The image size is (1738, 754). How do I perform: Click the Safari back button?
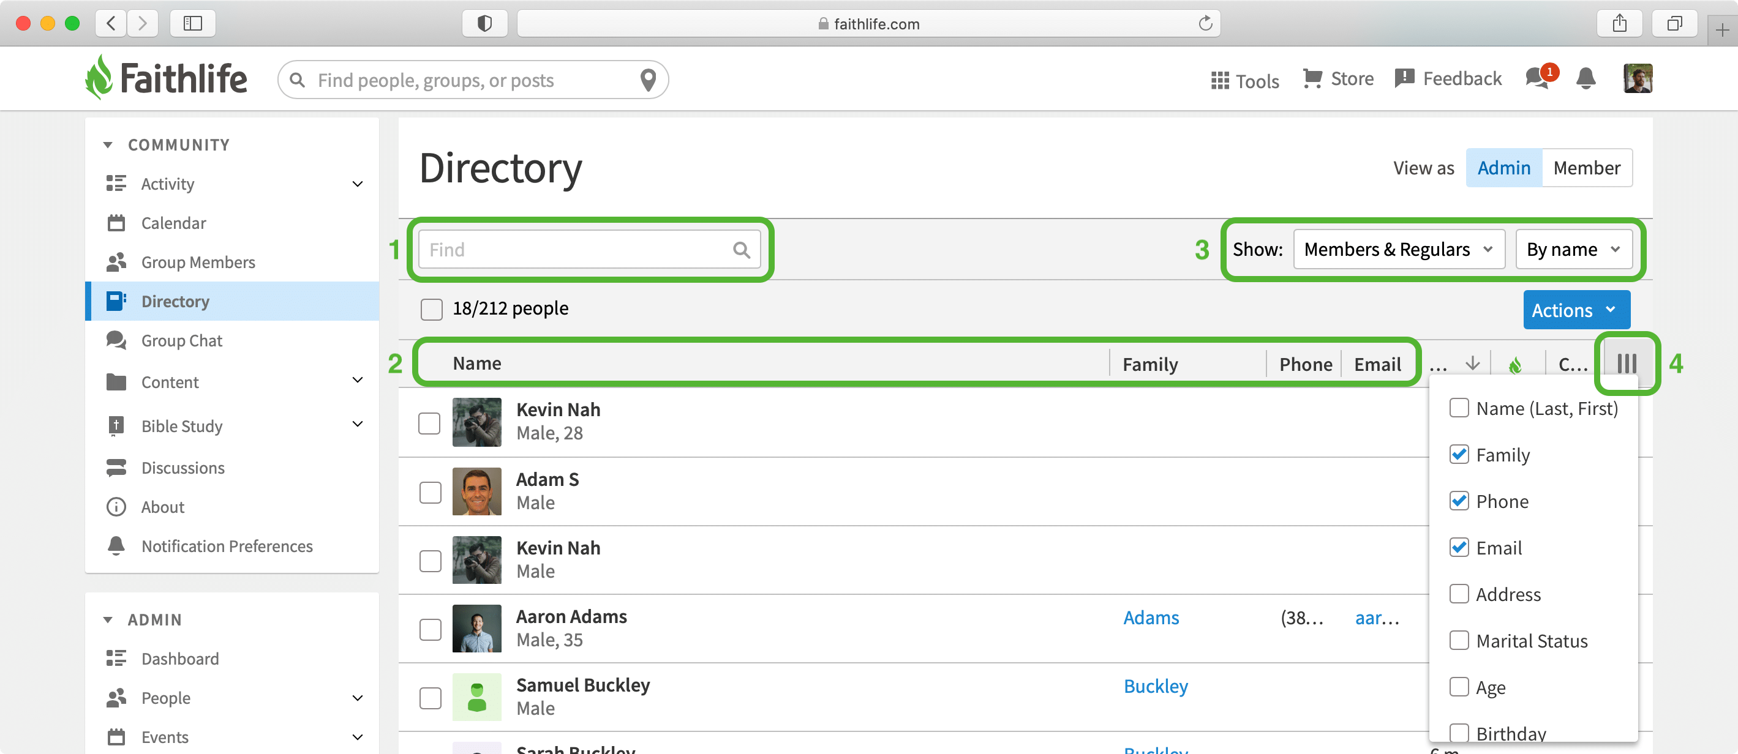pyautogui.click(x=111, y=23)
